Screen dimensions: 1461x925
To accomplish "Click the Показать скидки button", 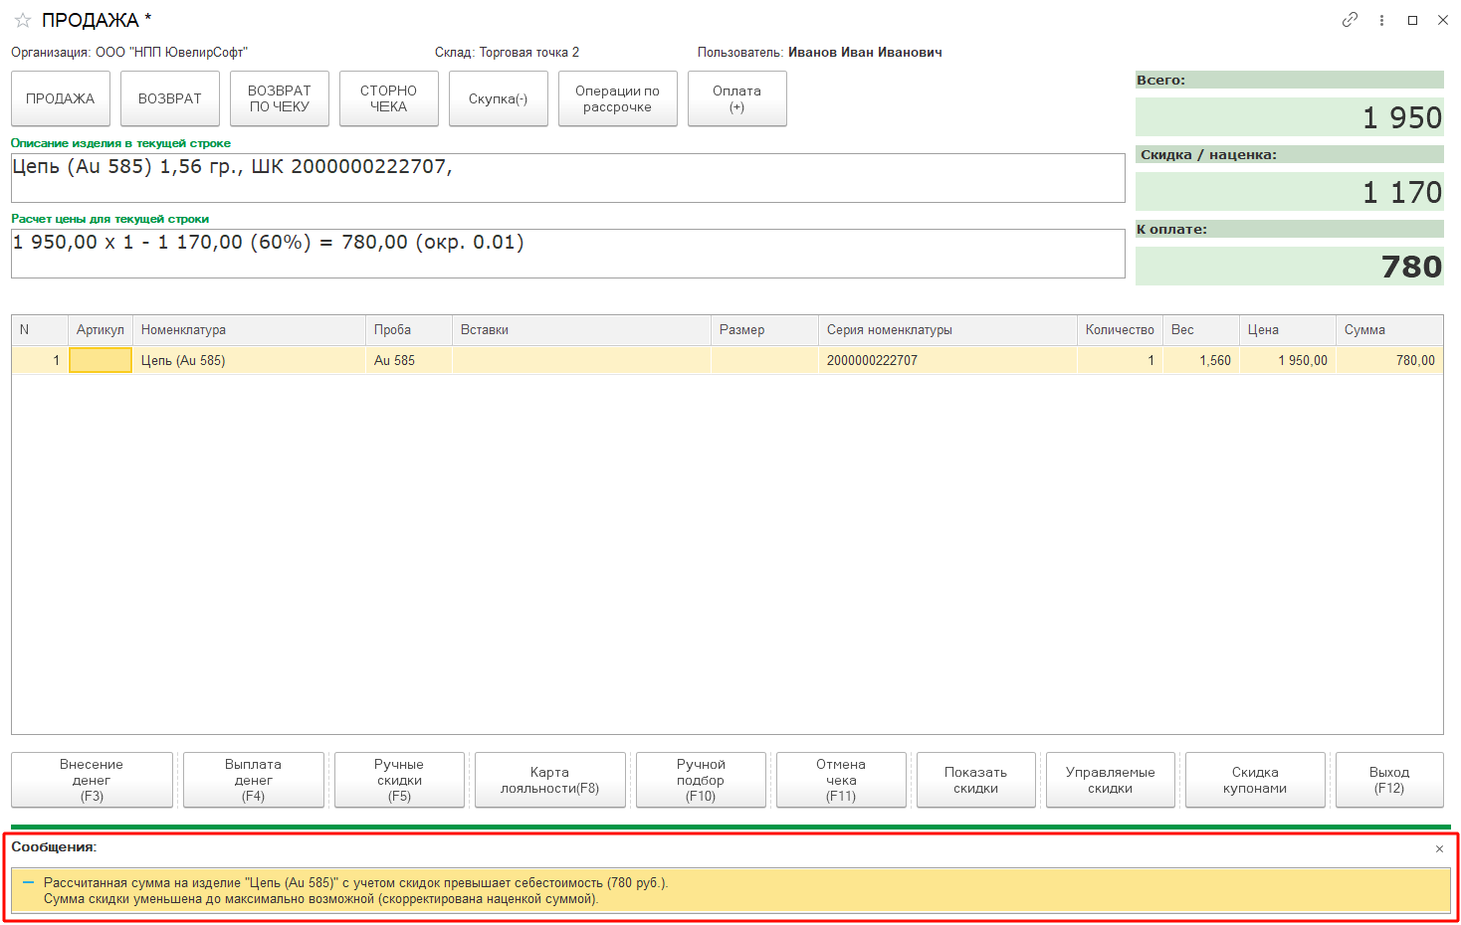I will coord(976,780).
